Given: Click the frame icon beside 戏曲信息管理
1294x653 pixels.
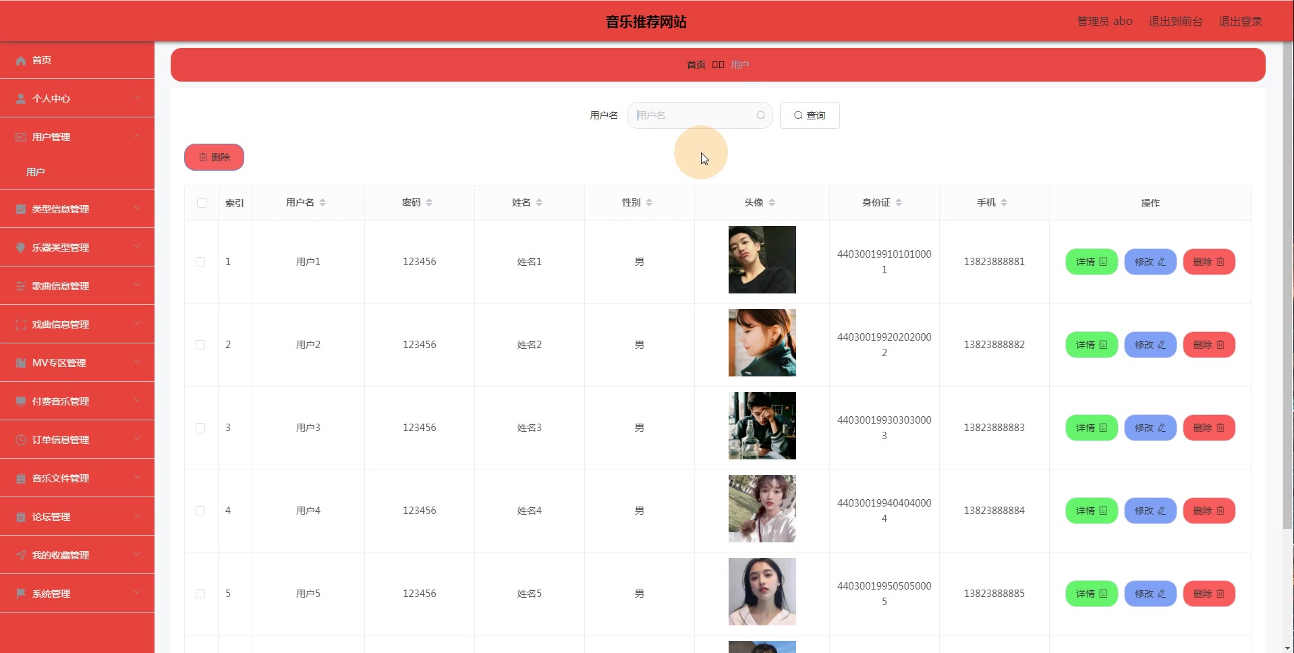Looking at the screenshot, I should [x=21, y=325].
